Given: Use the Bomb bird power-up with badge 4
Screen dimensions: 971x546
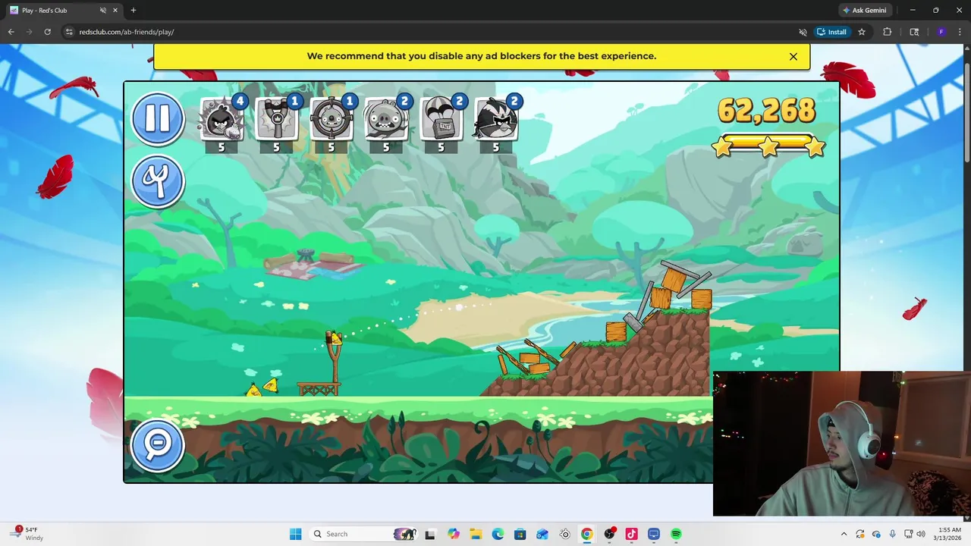Looking at the screenshot, I should 222,124.
